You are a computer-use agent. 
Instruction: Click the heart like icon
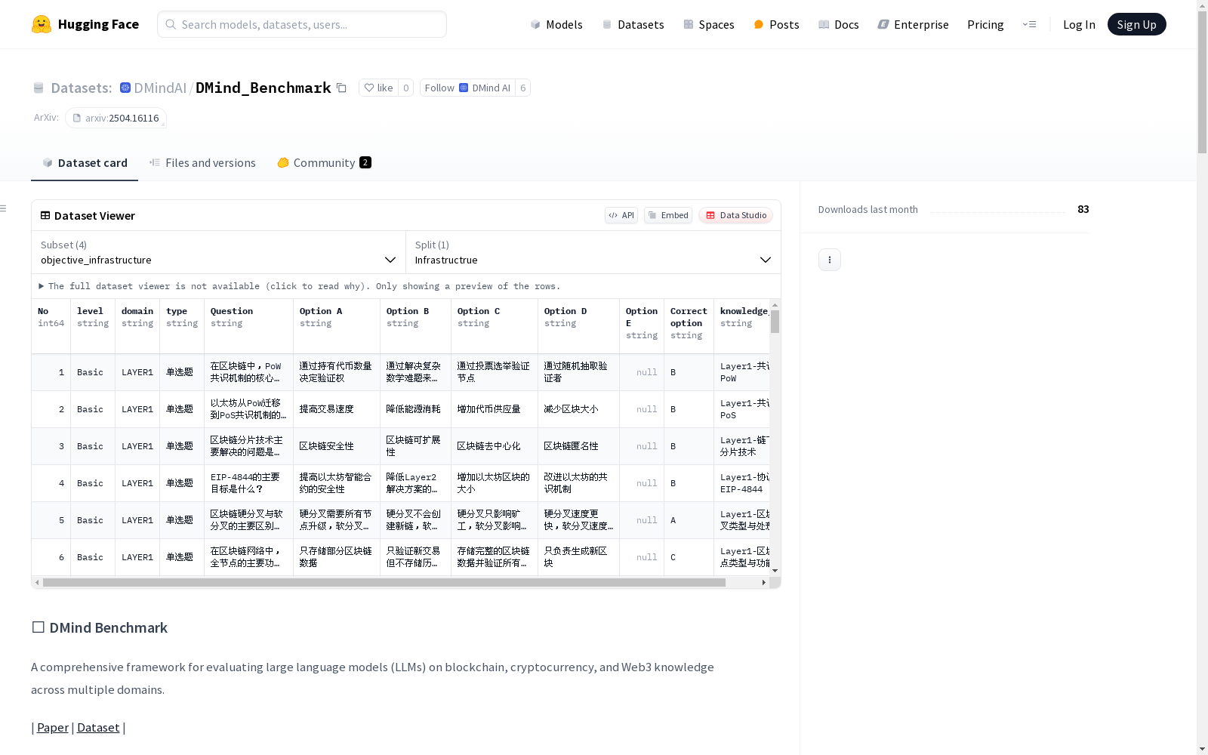click(369, 88)
